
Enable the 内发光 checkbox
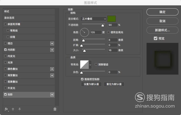(x=5, y=56)
